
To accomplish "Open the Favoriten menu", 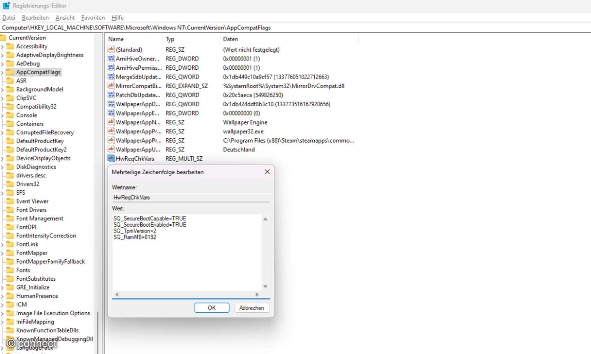I will point(93,17).
